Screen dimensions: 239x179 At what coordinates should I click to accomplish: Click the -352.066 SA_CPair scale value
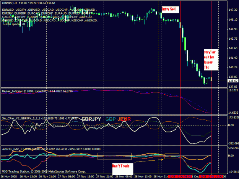point(233,144)
